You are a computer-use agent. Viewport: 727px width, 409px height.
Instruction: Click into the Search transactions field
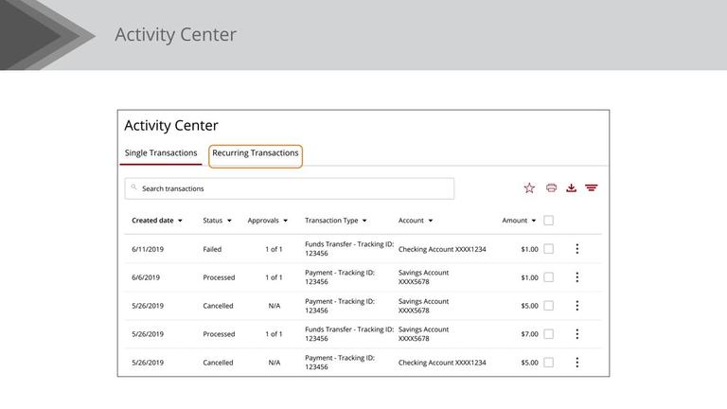point(289,188)
